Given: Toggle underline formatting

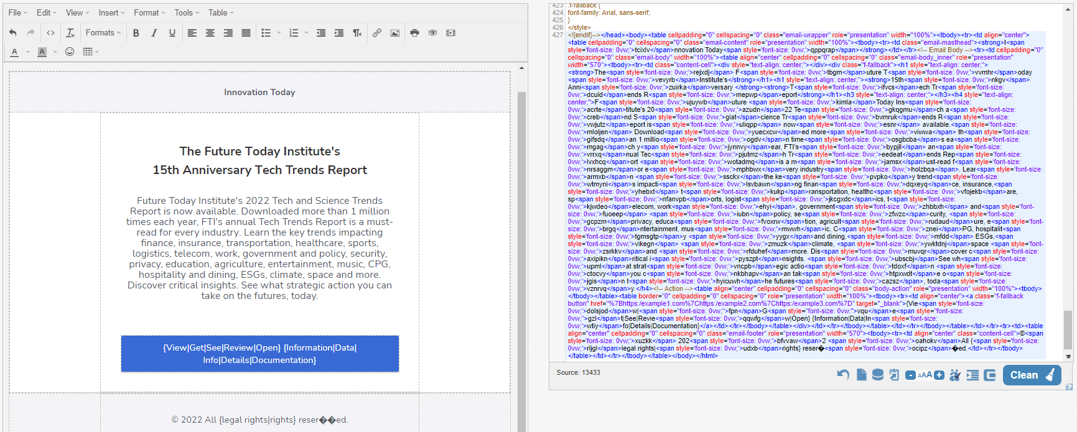Looking at the screenshot, I should pyautogui.click(x=172, y=33).
